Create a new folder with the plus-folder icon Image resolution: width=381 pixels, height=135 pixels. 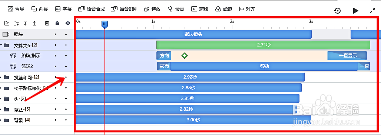pyautogui.click(x=16, y=23)
